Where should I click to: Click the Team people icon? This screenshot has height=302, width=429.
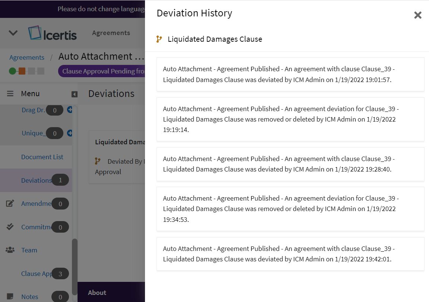10,250
